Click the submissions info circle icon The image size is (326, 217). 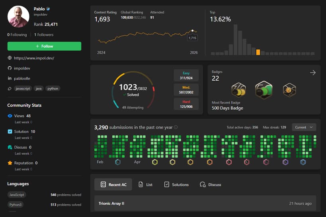[x=176, y=128]
